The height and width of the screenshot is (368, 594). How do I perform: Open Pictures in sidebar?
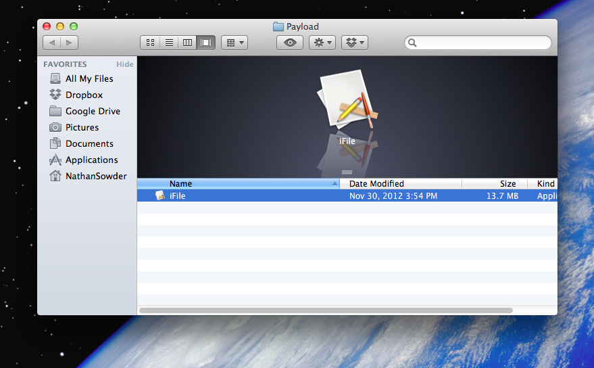(82, 127)
